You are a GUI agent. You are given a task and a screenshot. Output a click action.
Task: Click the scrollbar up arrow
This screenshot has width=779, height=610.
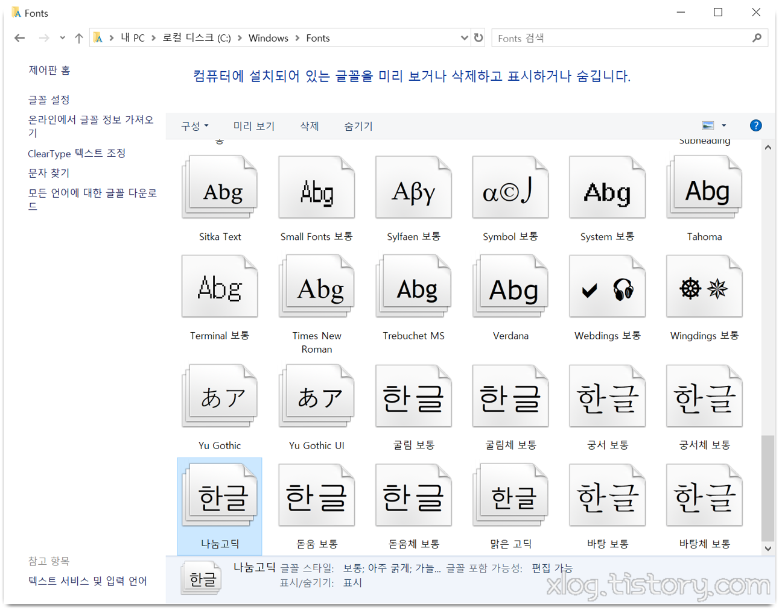coord(768,147)
